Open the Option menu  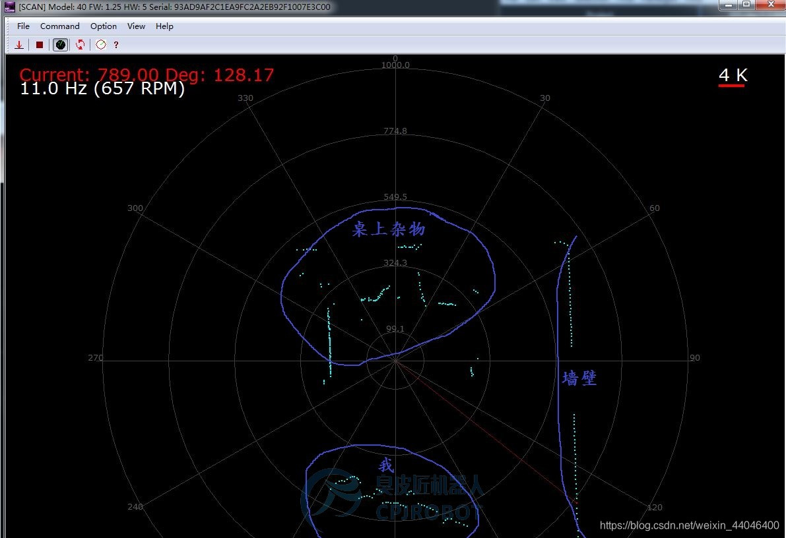tap(103, 26)
